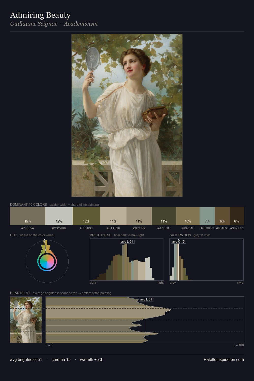Click hex code text '#634F34'
The image size is (254, 381).
tap(222, 228)
